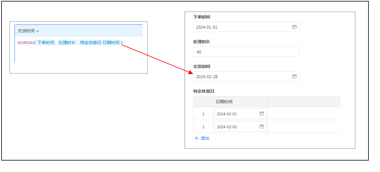Image resolution: width=380 pixels, height=172 pixels.
Task: Click the WORKDAY function name in formula
Action: tap(26, 43)
